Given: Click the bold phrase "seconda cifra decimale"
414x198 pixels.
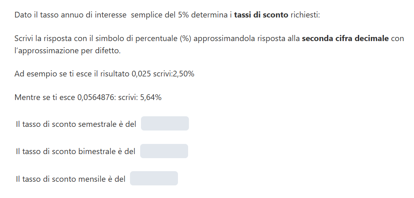Looking at the screenshot, I should pyautogui.click(x=345, y=39).
